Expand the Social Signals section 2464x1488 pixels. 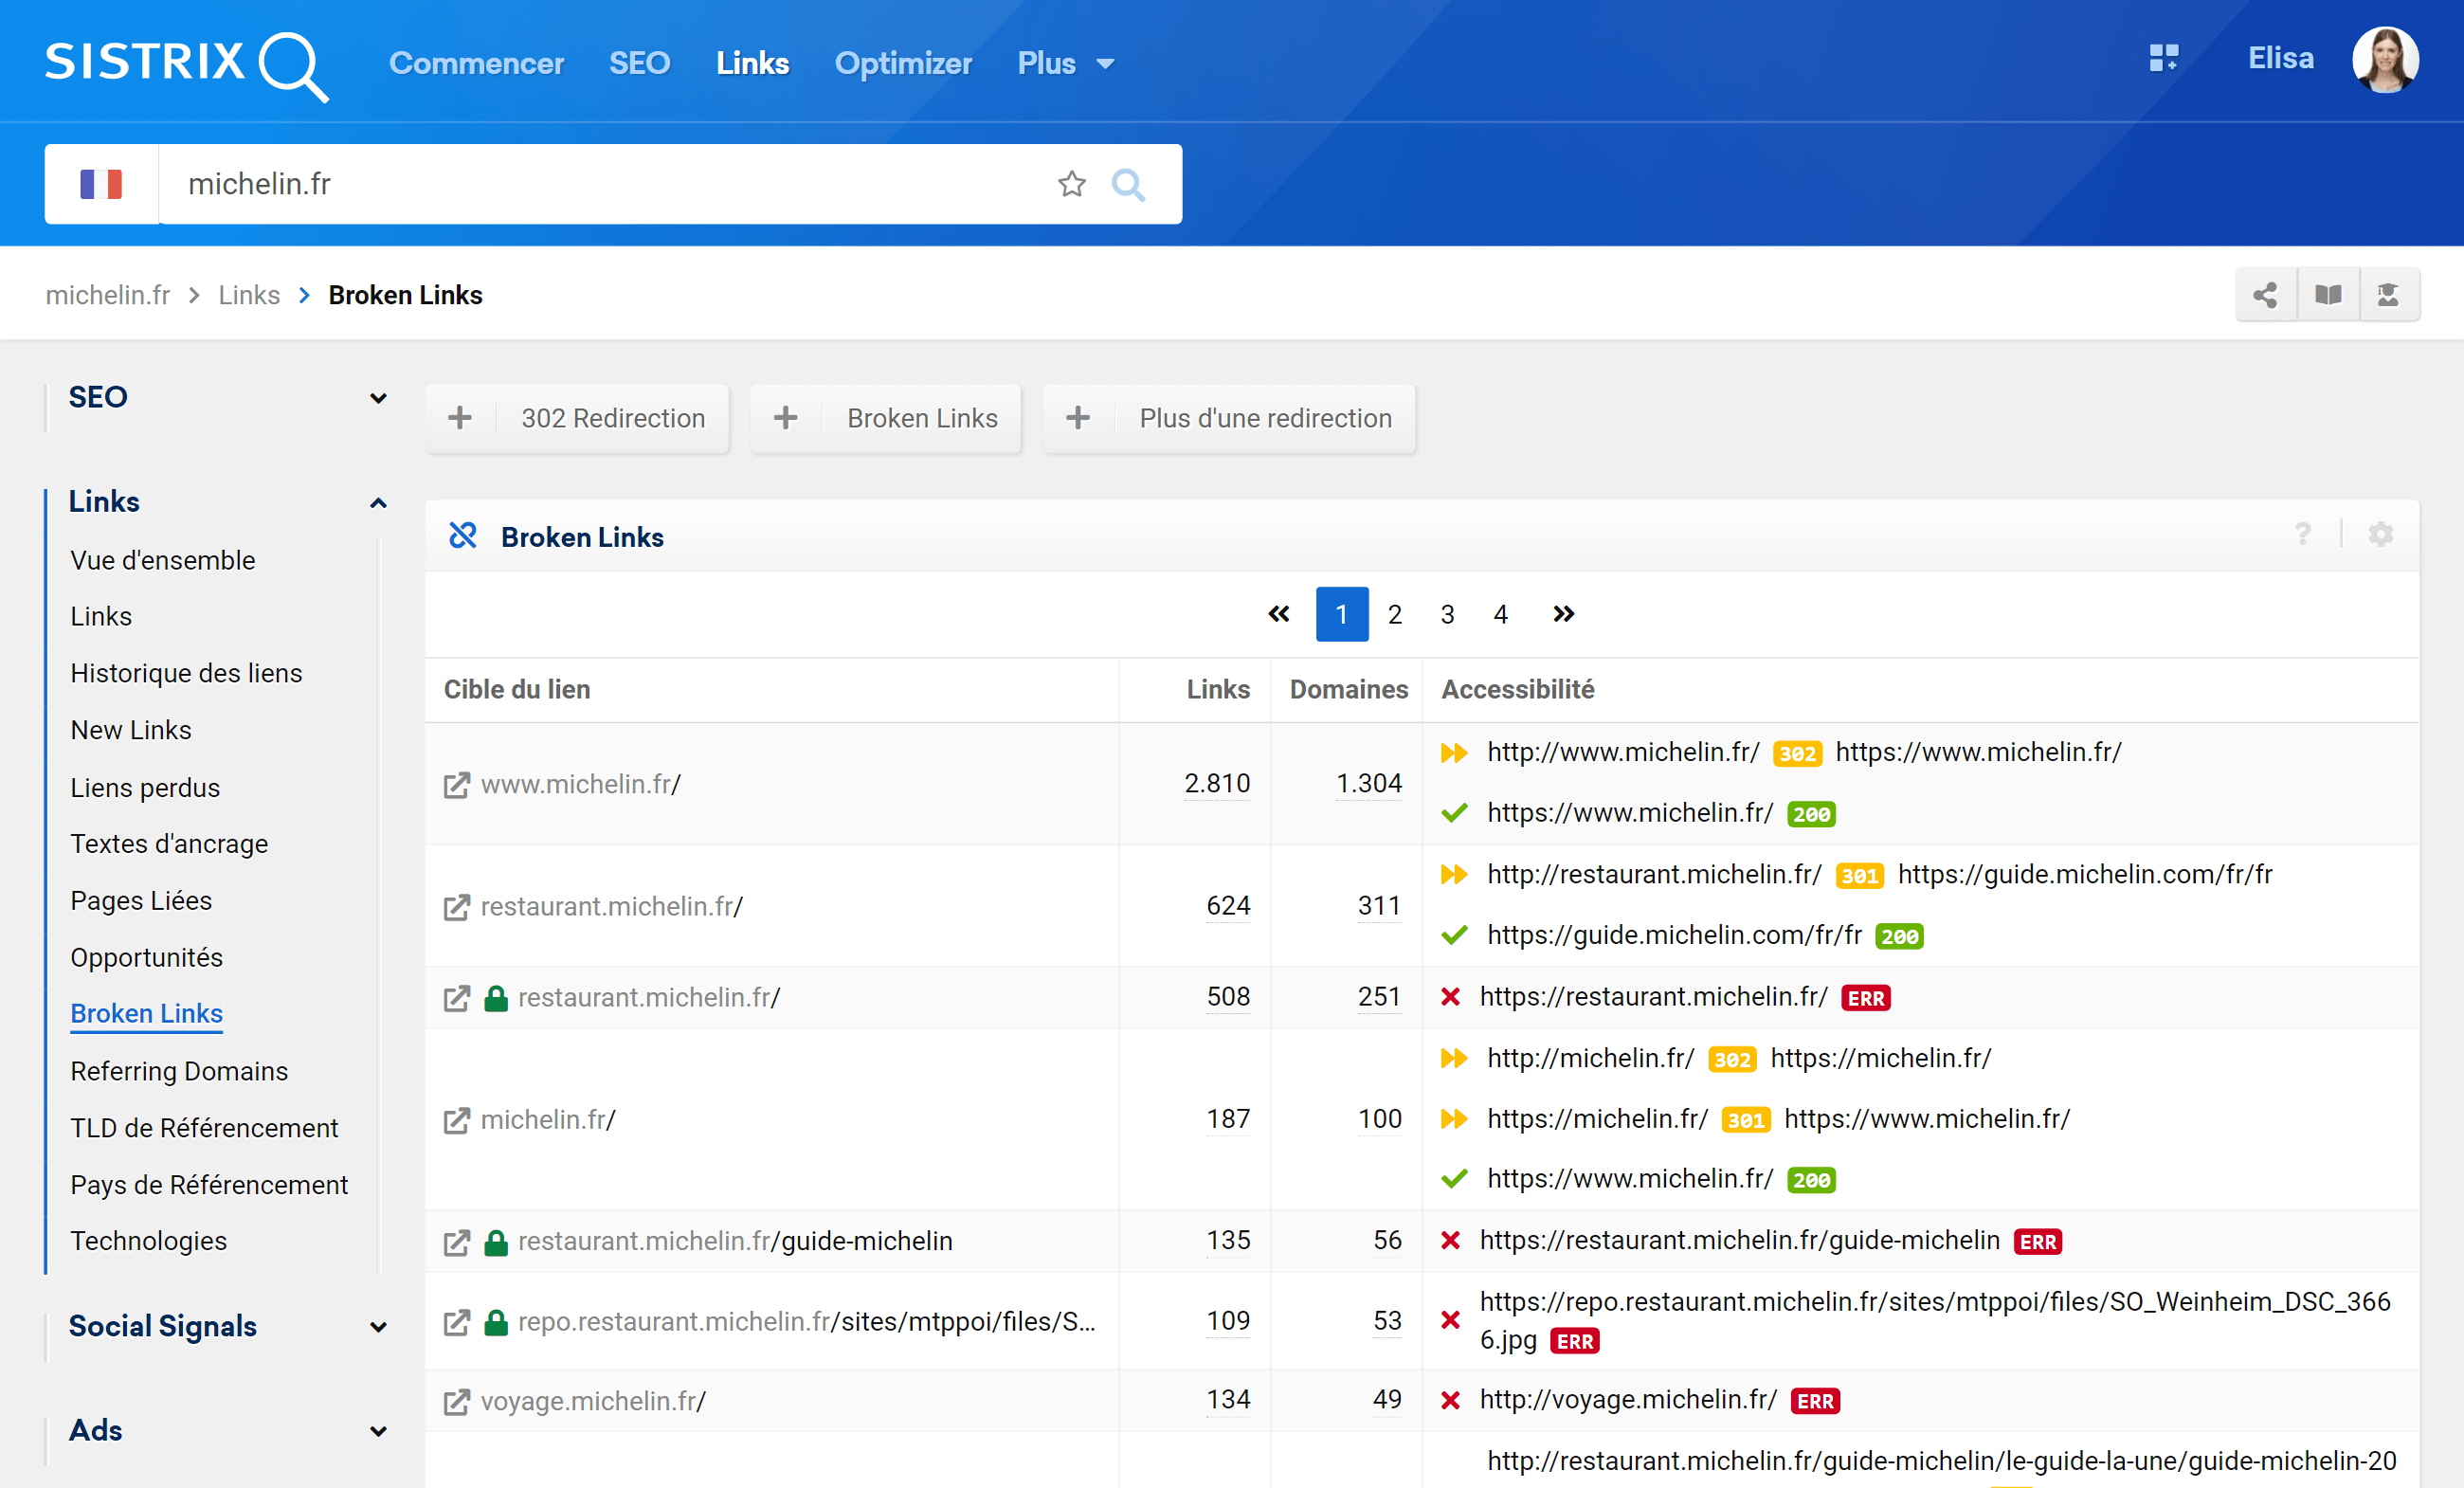[x=378, y=1328]
